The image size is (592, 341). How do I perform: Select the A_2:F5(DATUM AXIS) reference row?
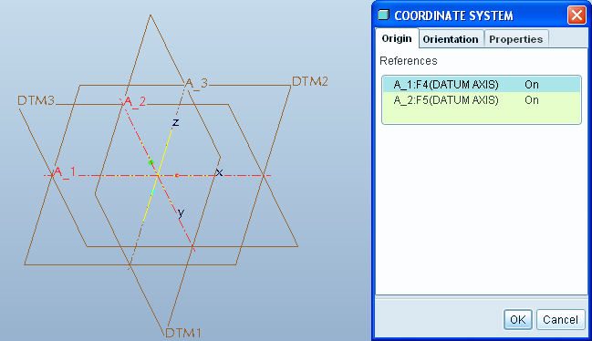tap(482, 100)
